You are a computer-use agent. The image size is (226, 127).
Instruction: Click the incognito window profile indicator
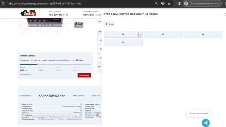tap(202, 4)
